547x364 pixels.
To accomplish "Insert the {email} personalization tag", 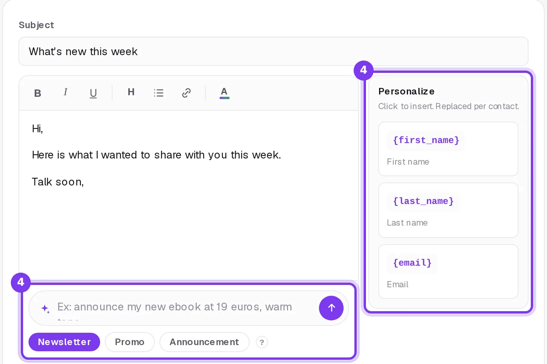I will tap(448, 271).
